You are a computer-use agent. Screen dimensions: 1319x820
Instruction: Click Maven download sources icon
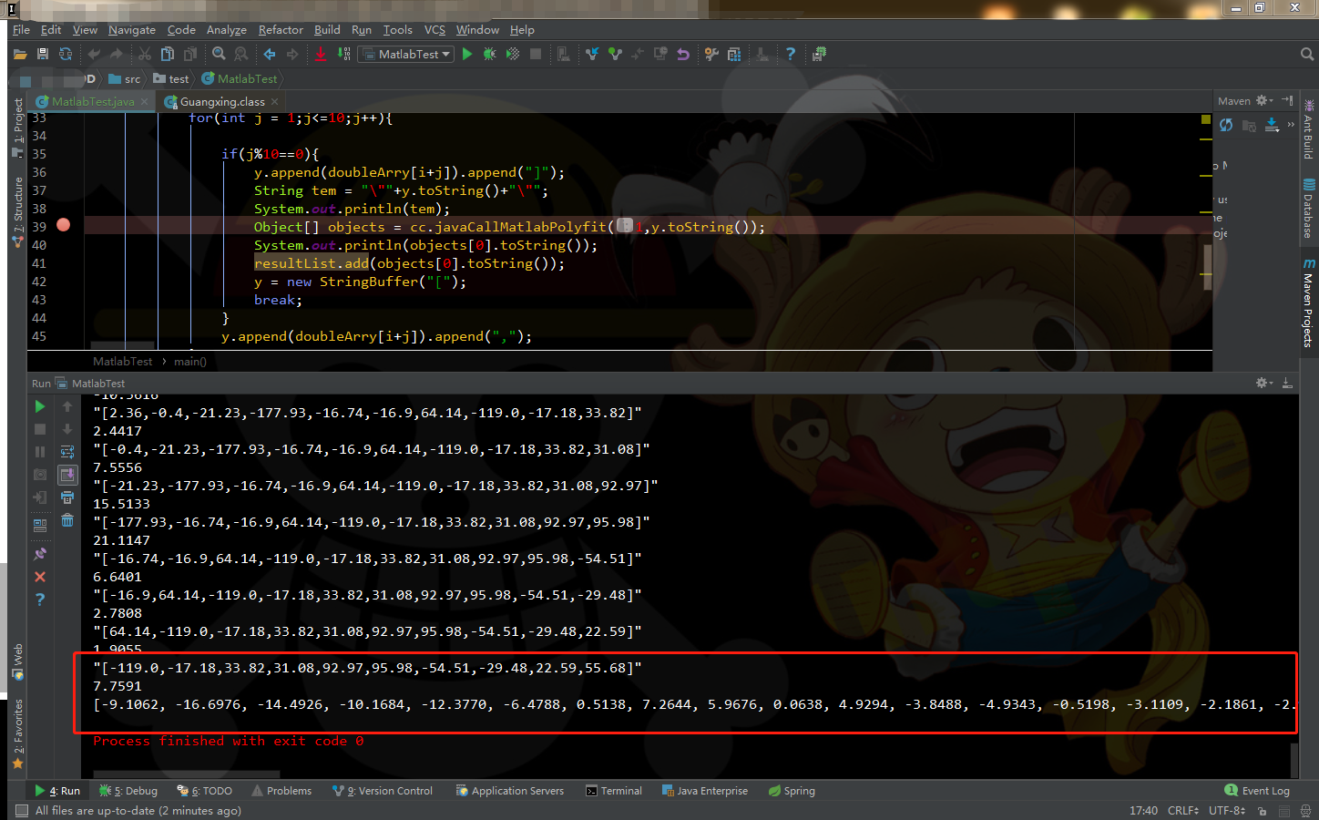coord(1273,125)
